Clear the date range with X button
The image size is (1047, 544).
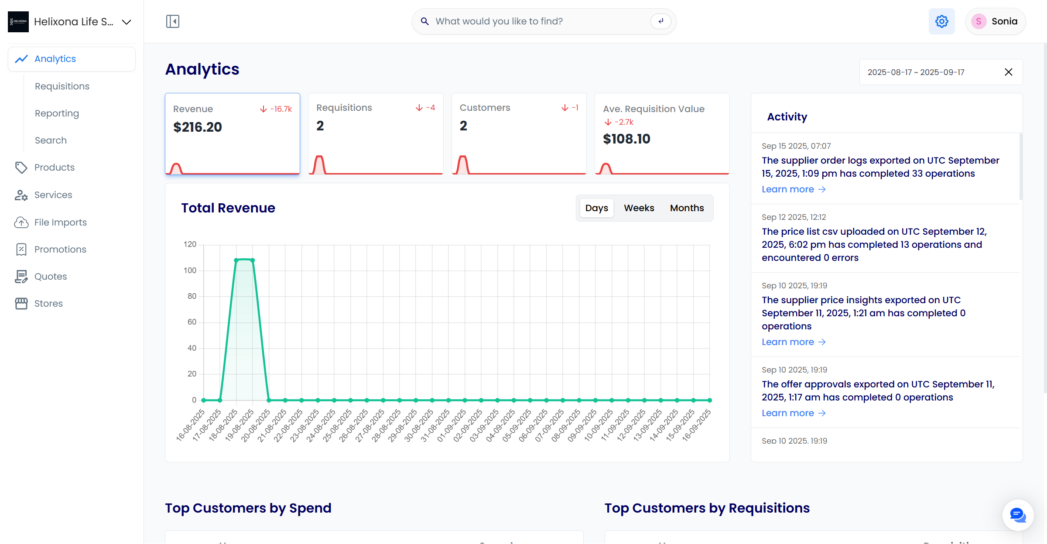[1008, 72]
